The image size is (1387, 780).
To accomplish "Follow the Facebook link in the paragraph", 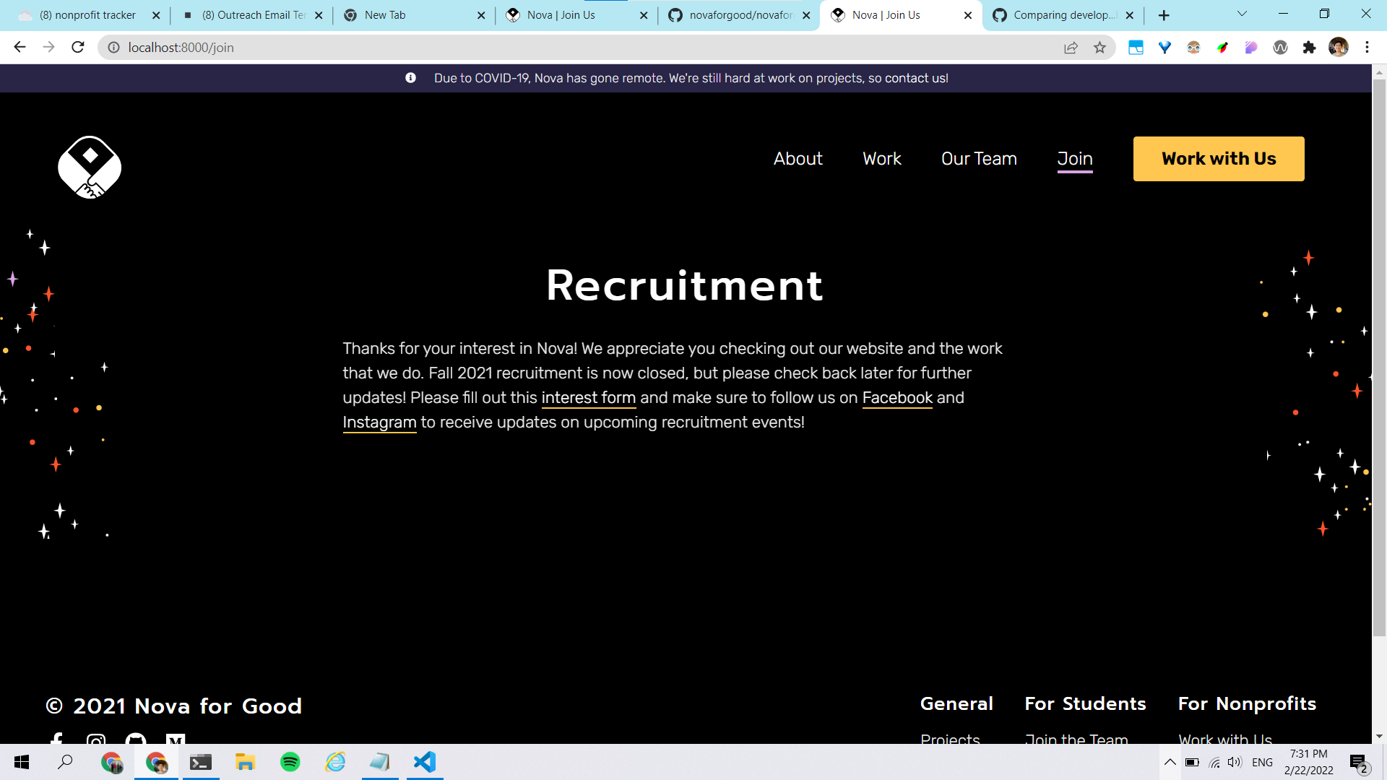I will coord(897,398).
